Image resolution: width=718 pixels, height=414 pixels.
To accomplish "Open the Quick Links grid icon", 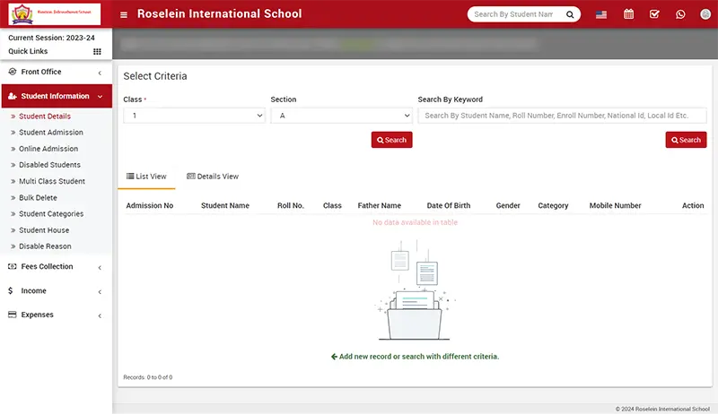I will 97,52.
